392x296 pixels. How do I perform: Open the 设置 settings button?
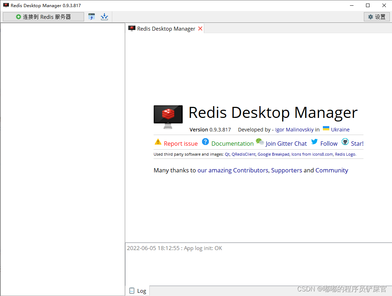click(x=377, y=17)
